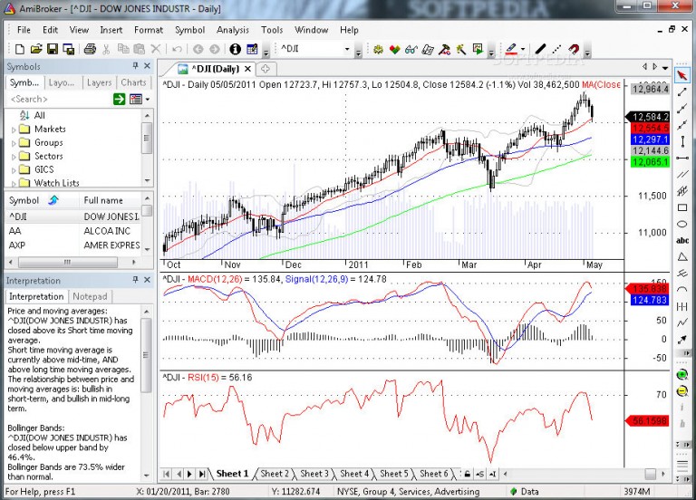The width and height of the screenshot is (696, 500).
Task: Open the Symbol menu
Action: [x=189, y=30]
